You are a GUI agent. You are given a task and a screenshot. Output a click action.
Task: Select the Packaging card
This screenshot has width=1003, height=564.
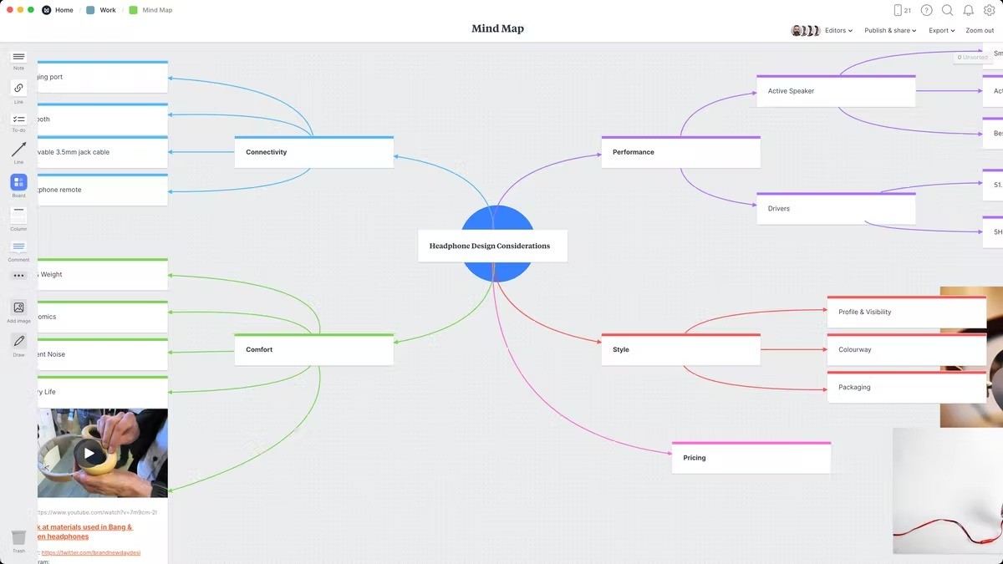click(x=906, y=387)
